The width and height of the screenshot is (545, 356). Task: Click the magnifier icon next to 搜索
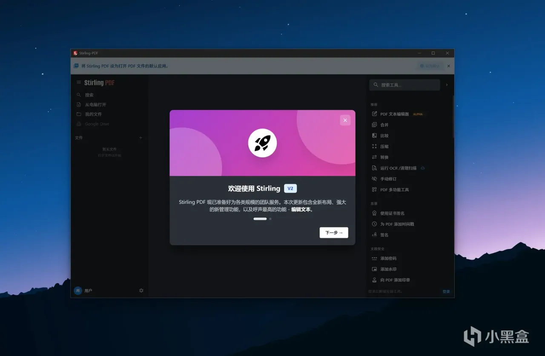pos(79,95)
